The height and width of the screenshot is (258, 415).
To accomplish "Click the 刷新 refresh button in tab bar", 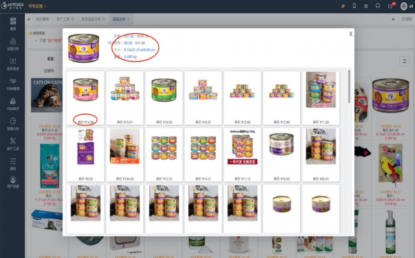I will (407, 19).
